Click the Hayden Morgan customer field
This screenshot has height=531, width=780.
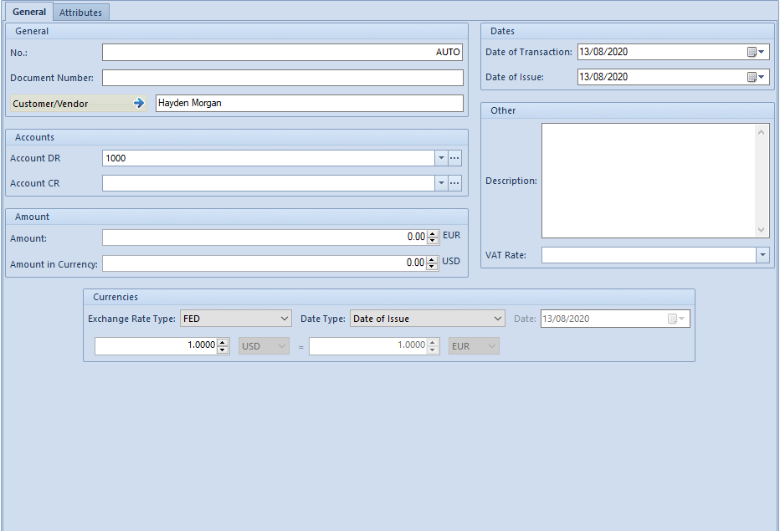pyautogui.click(x=310, y=103)
